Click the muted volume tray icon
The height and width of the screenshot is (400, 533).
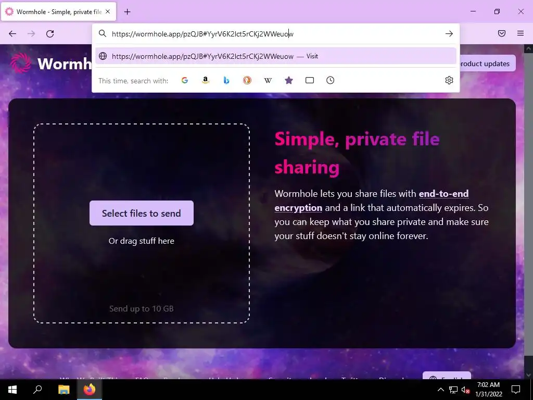pos(465,390)
